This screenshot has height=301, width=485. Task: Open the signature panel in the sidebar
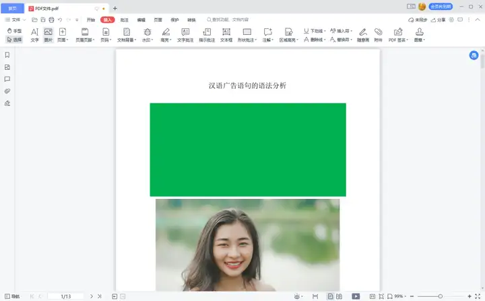pos(7,103)
